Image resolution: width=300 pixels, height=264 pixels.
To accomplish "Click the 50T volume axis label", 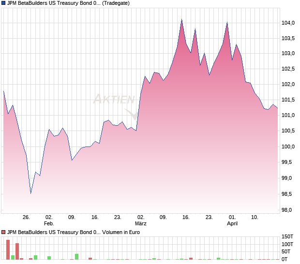I will coord(286,251).
